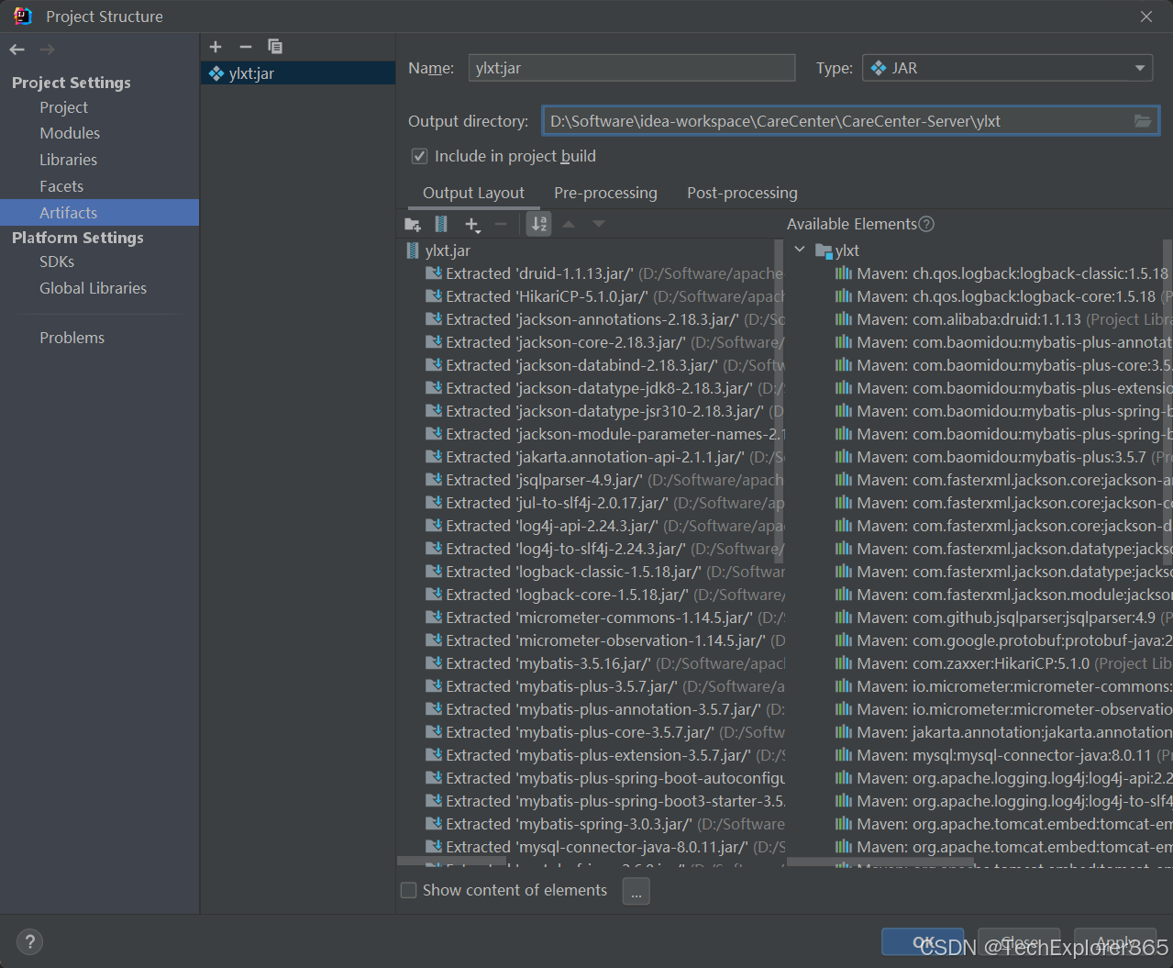Open the Add Copy Of dropdown
The image size is (1173, 968).
pos(472,224)
